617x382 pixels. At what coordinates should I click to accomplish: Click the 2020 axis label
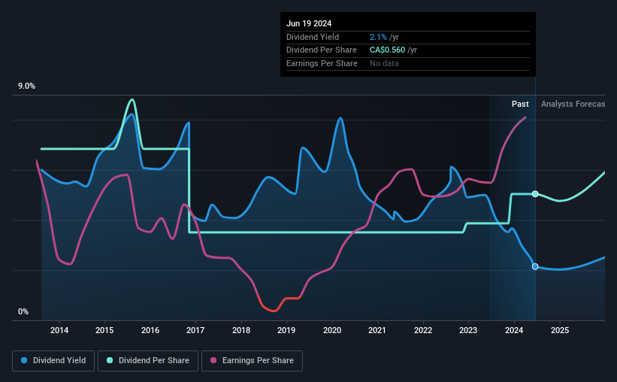coord(332,330)
